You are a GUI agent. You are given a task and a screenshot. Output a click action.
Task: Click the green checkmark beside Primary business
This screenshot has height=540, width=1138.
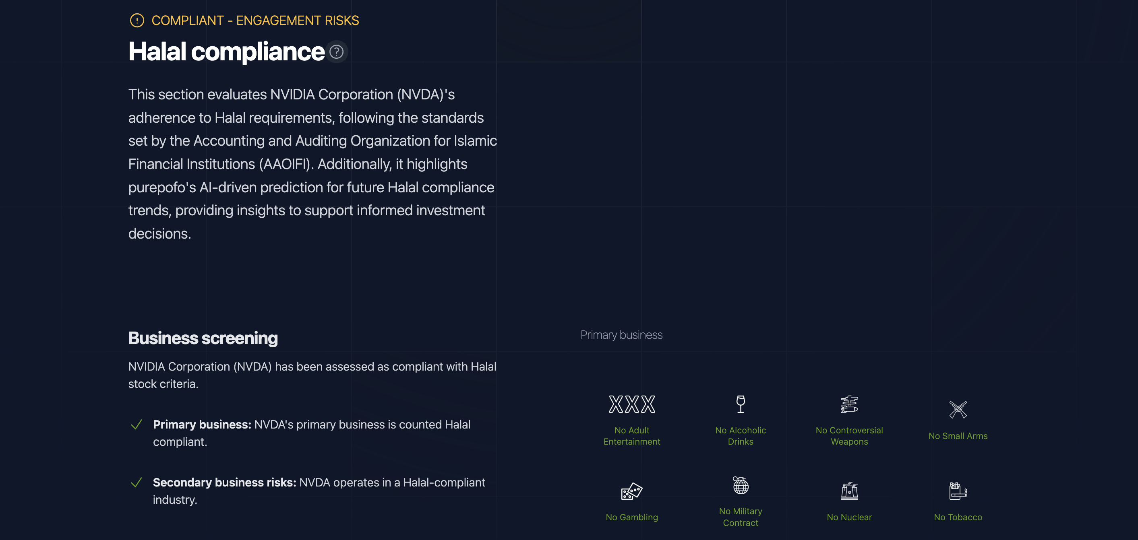[137, 425]
